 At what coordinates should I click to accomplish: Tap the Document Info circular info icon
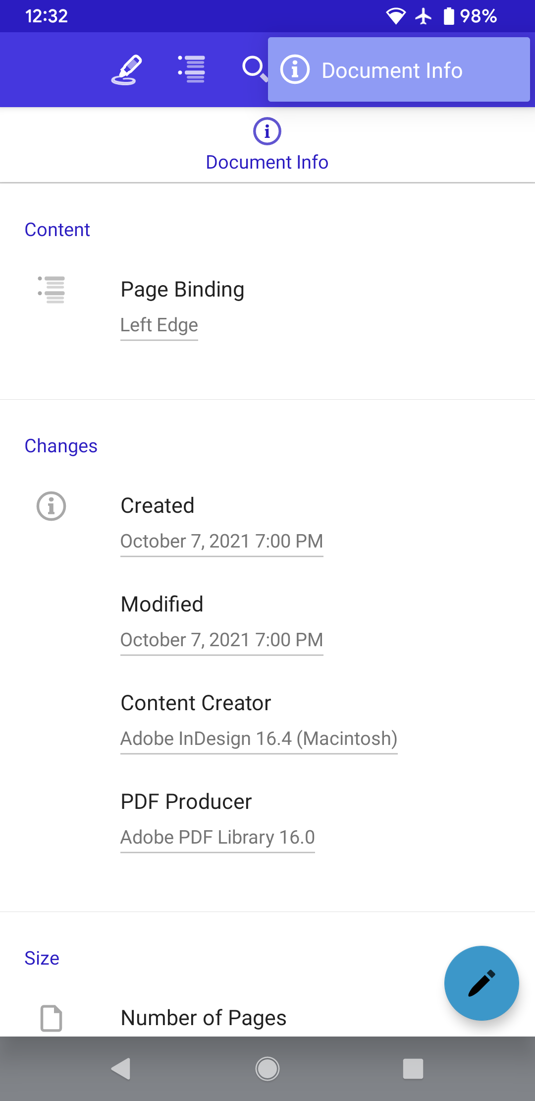pos(267,131)
